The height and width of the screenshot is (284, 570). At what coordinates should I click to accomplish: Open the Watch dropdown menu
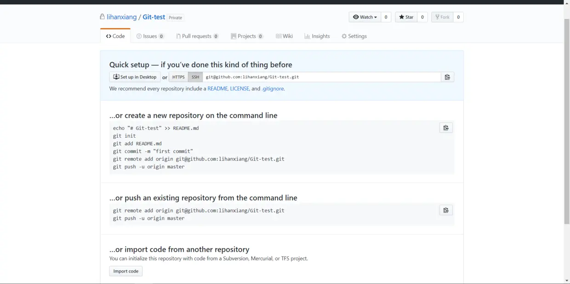365,17
